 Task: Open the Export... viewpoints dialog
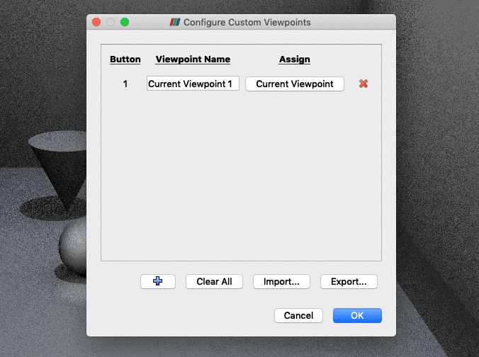349,281
